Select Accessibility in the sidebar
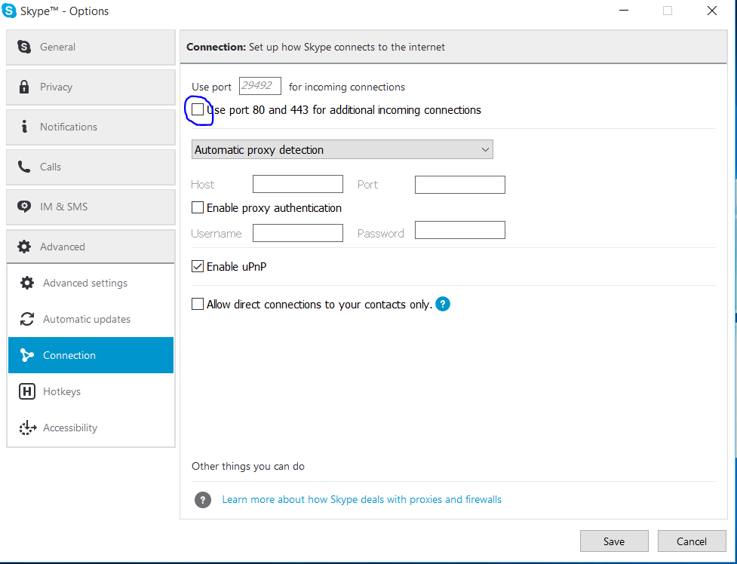 pos(70,428)
